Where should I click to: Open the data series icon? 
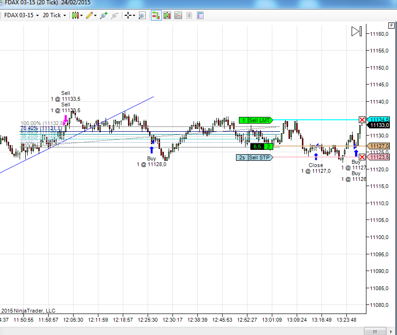coord(167,15)
